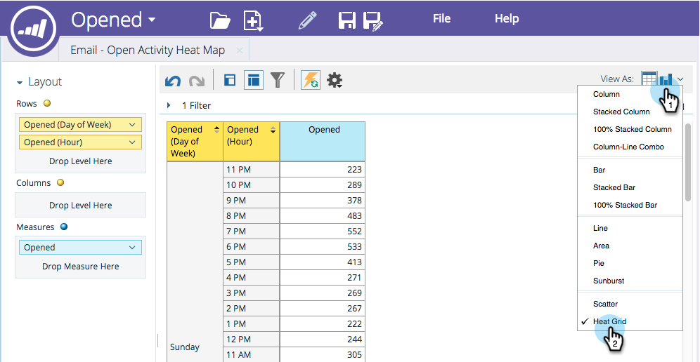
Task: Select the Email - Open Activity Heat Map tab
Action: click(x=148, y=51)
